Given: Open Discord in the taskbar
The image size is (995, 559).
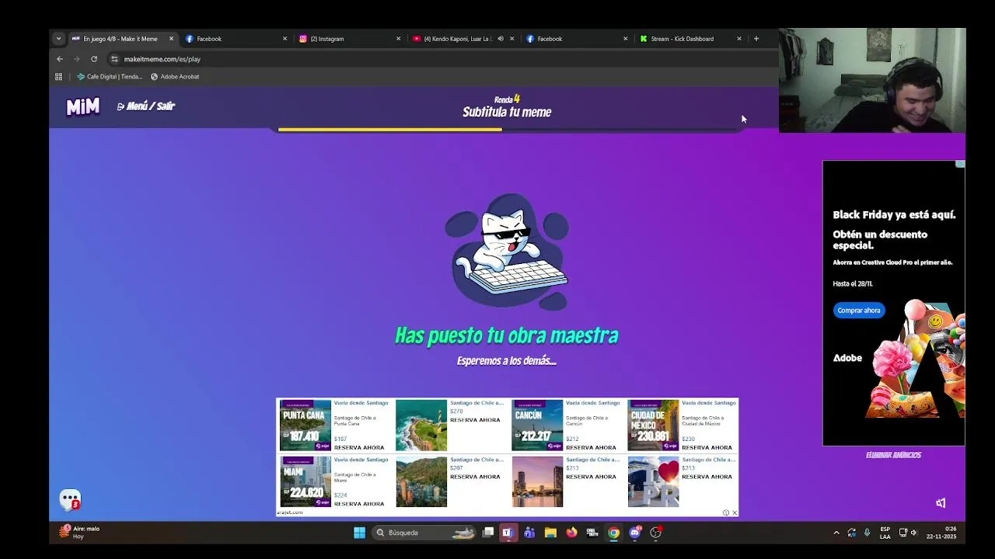Looking at the screenshot, I should click(634, 533).
